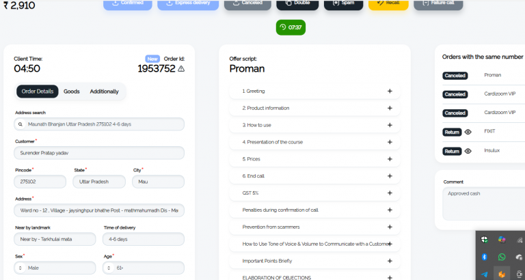Expand the 1. Greeting script section
This screenshot has width=525, height=280.
(x=314, y=91)
